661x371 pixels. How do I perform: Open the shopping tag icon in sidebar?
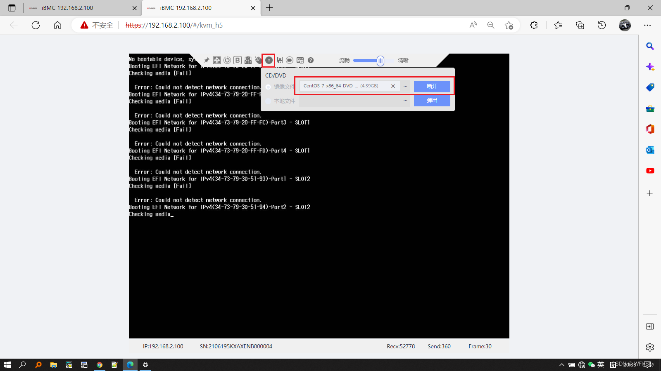pos(650,87)
